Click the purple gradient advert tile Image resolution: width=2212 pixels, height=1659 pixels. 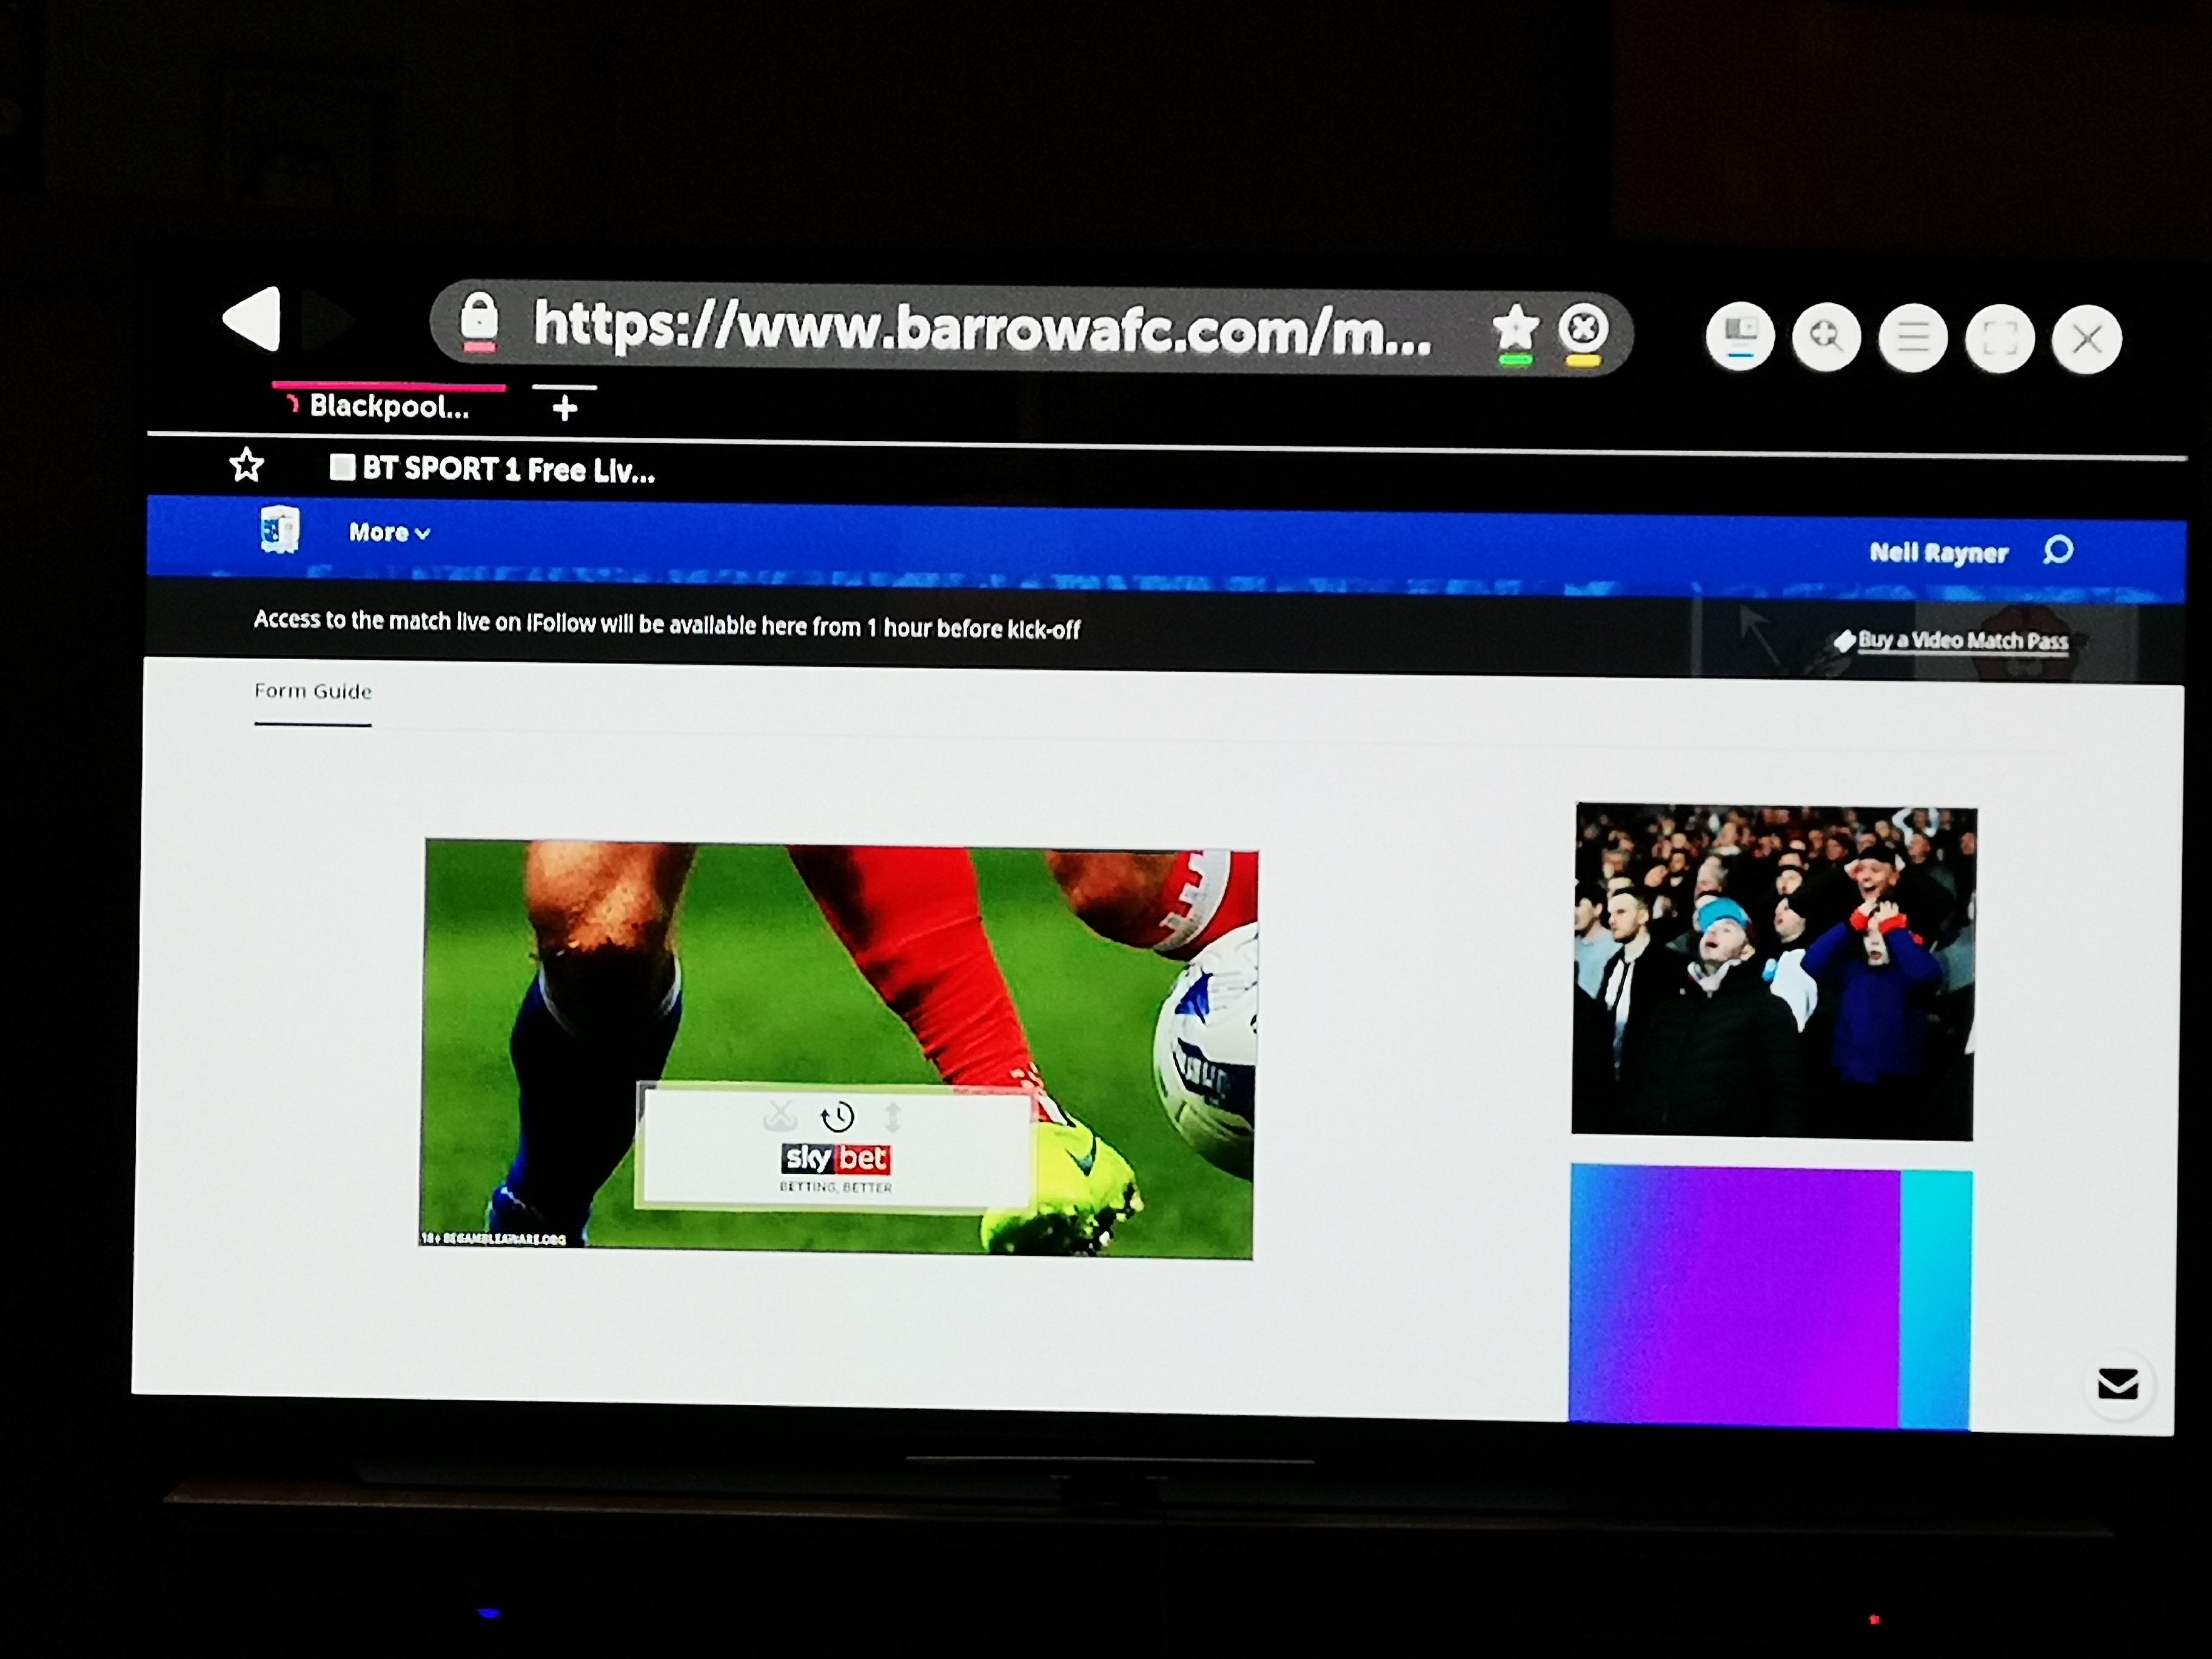tap(1770, 1295)
